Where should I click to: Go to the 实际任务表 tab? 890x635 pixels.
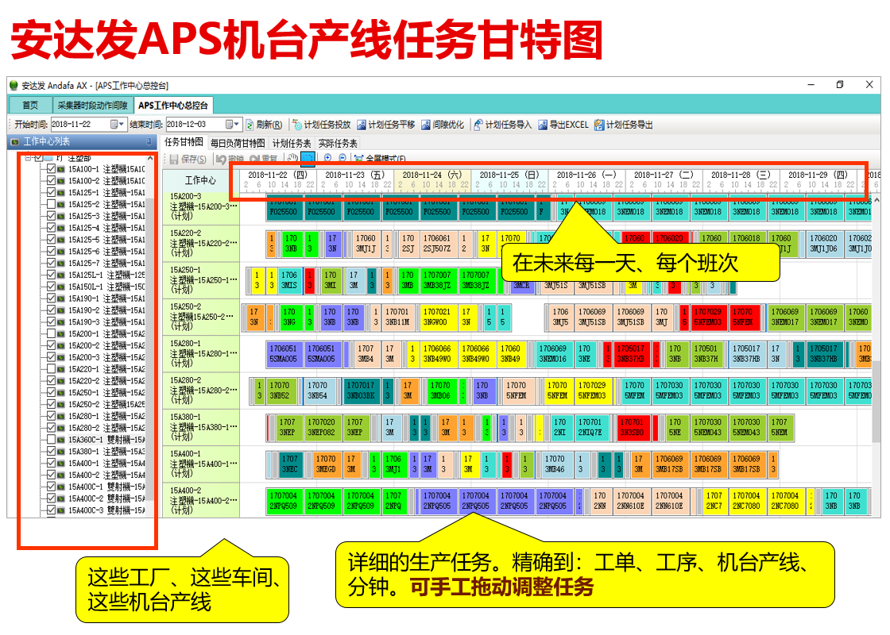[x=338, y=144]
